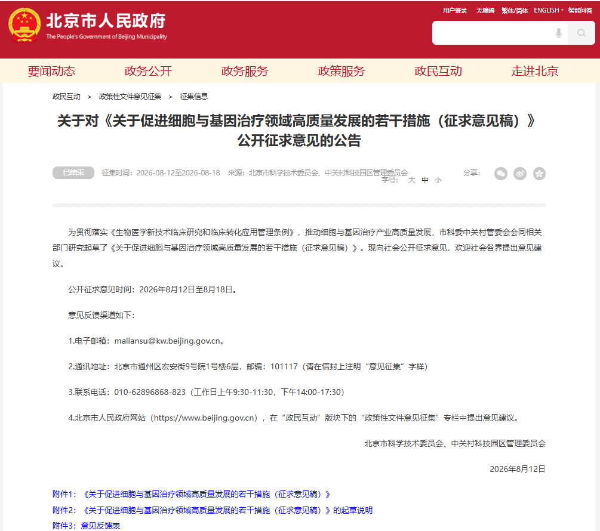Image resolution: width=600 pixels, height=531 pixels.
Task: Click the 用户登录 link
Action: pyautogui.click(x=454, y=10)
